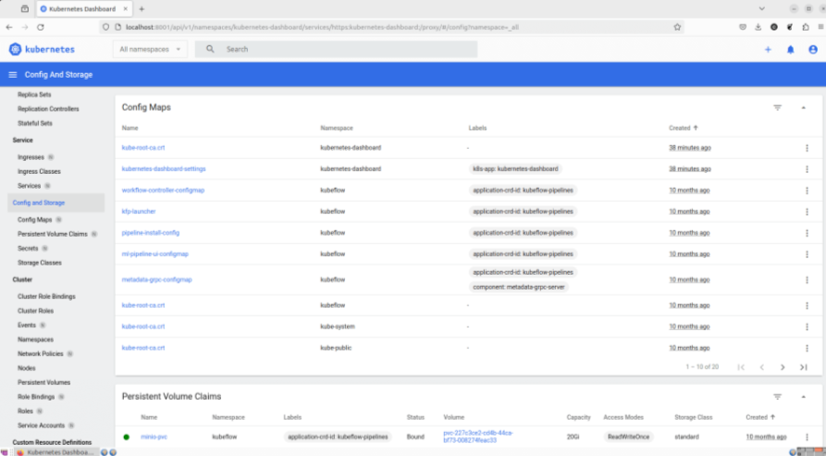
Task: Open actions menu for kubernetes-dashboard-settings
Action: [807, 169]
